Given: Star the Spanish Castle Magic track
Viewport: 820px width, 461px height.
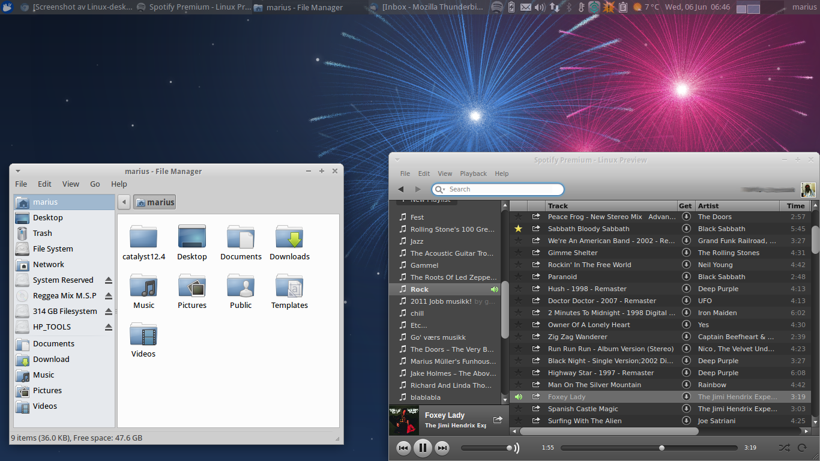Looking at the screenshot, I should coord(518,409).
